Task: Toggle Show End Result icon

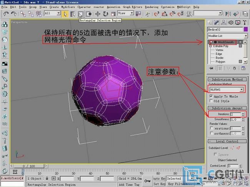Action: (x=220, y=68)
